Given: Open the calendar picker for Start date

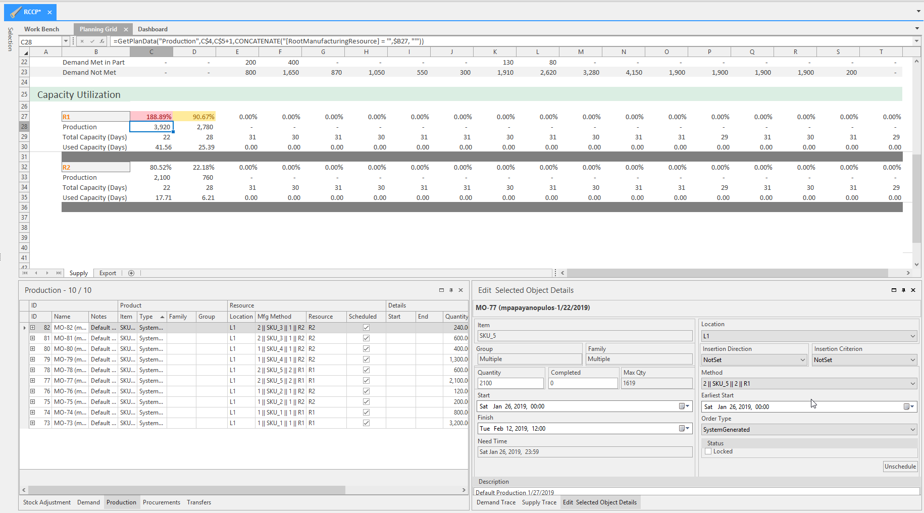Looking at the screenshot, I should click(x=684, y=406).
